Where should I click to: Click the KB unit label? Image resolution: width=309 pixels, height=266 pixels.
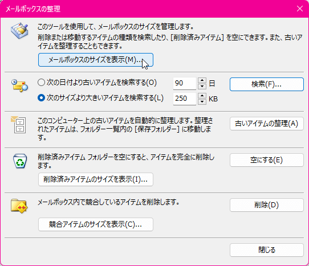point(213,99)
